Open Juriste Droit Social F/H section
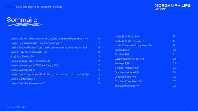This screenshot has width=198, height=111. click(x=23, y=70)
